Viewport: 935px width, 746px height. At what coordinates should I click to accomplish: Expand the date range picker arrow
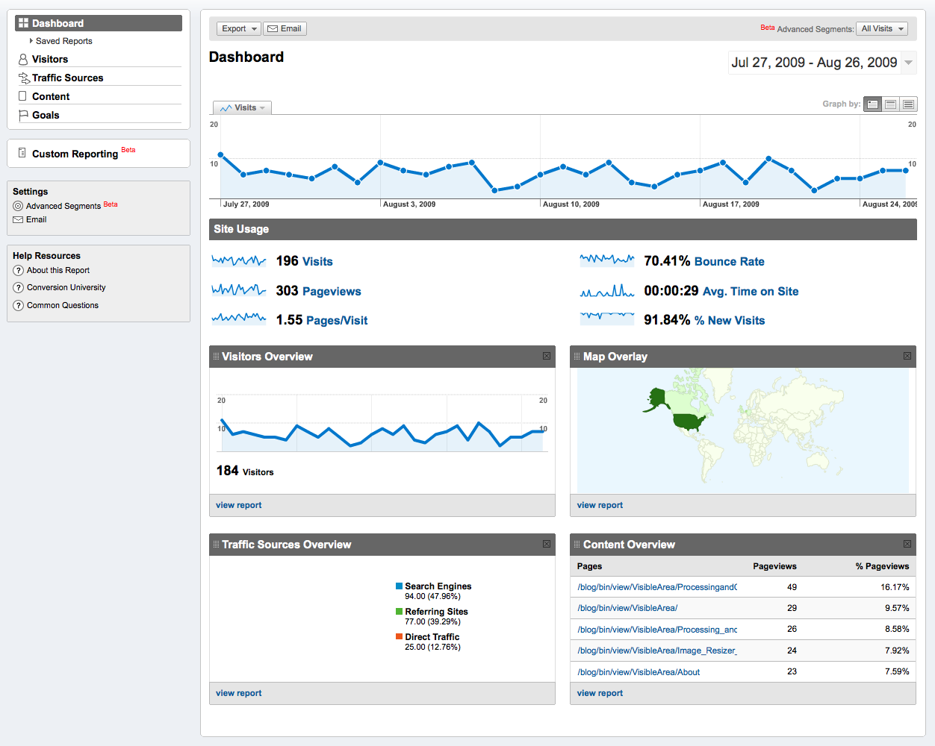[909, 63]
